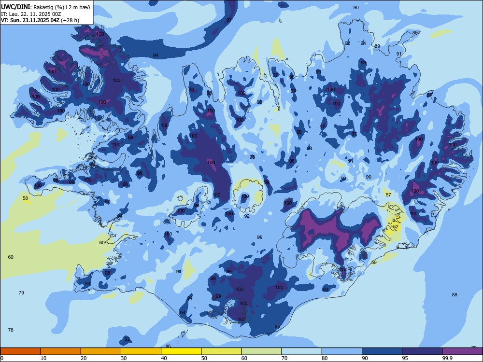Click the medium blue 80–90 legend swatch
This screenshot has height=362, width=483.
click(342, 351)
